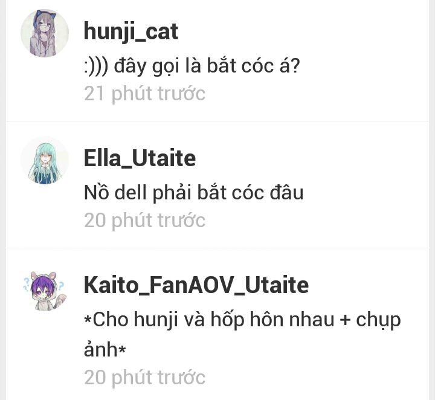Open hunji_cat's cat-ear girl avatar
Image resolution: width=435 pixels, height=400 pixels.
tap(45, 33)
